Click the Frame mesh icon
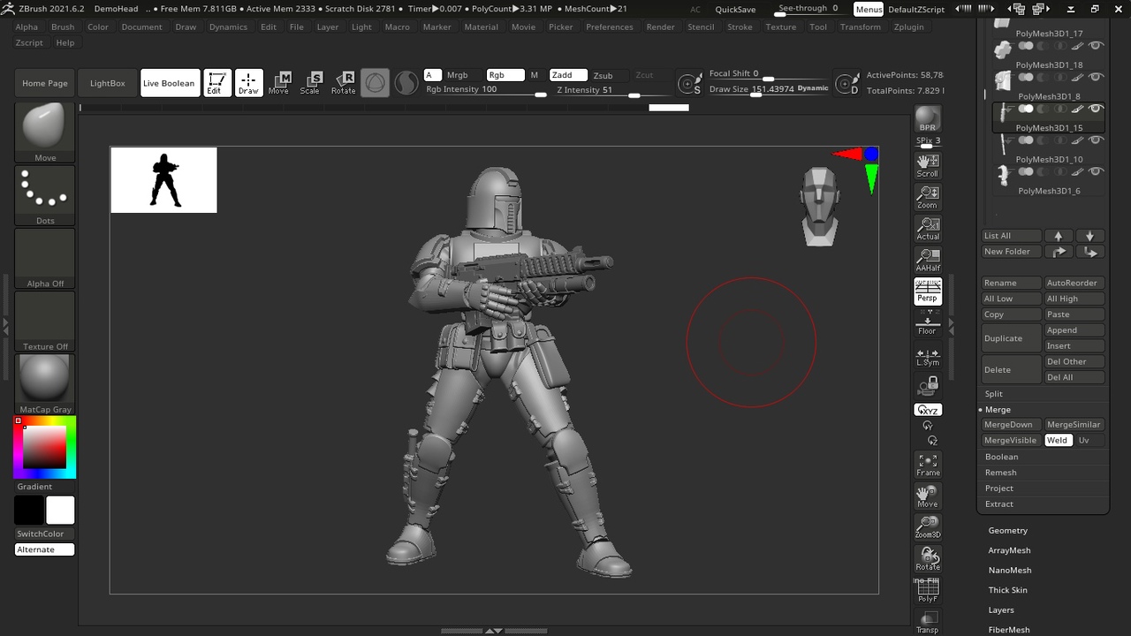Image resolution: width=1131 pixels, height=636 pixels. point(928,465)
